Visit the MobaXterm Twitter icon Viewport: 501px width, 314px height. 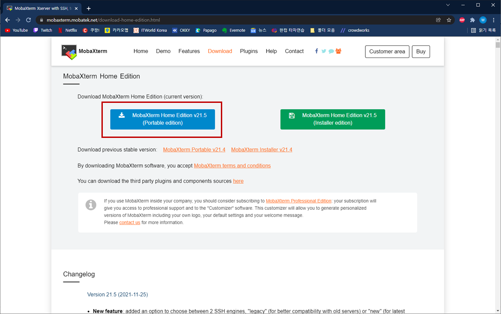point(324,51)
